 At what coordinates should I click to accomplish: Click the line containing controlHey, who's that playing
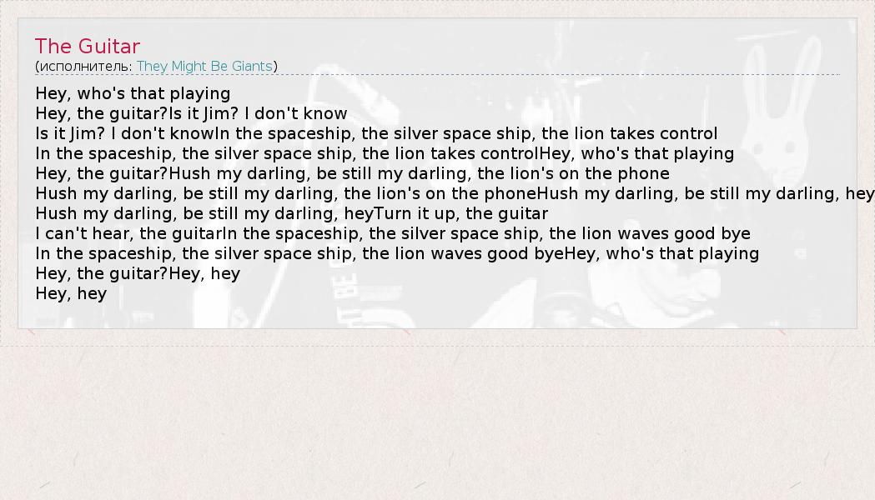(x=385, y=153)
